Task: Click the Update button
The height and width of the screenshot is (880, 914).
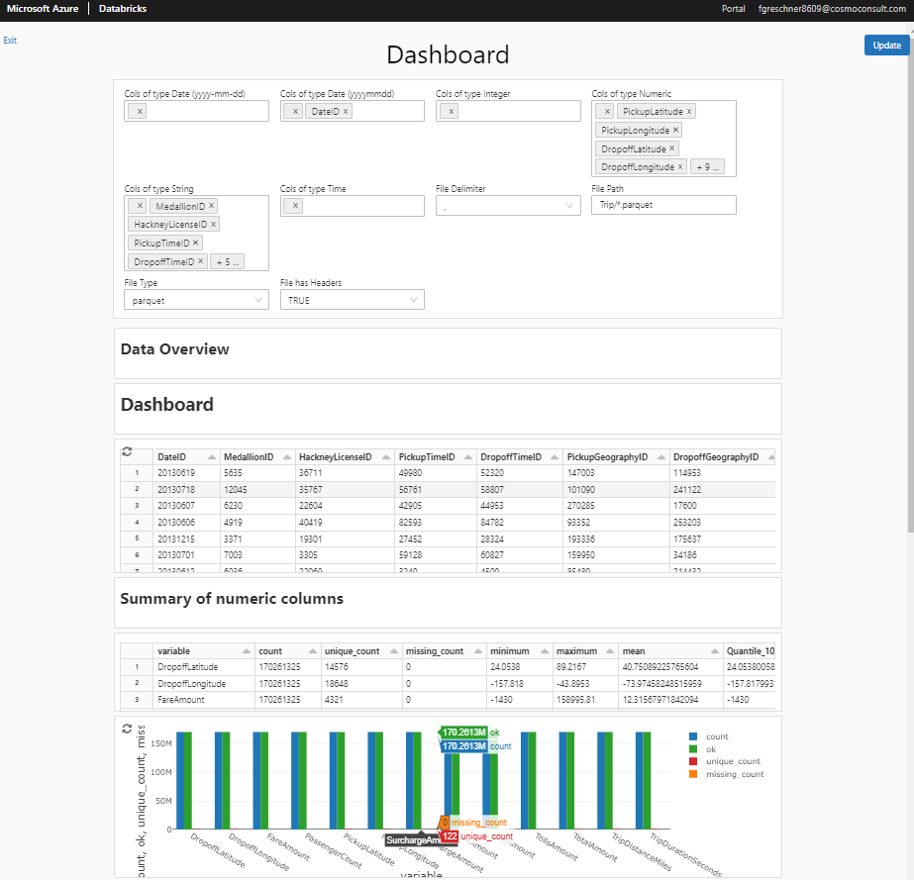Action: [x=886, y=46]
